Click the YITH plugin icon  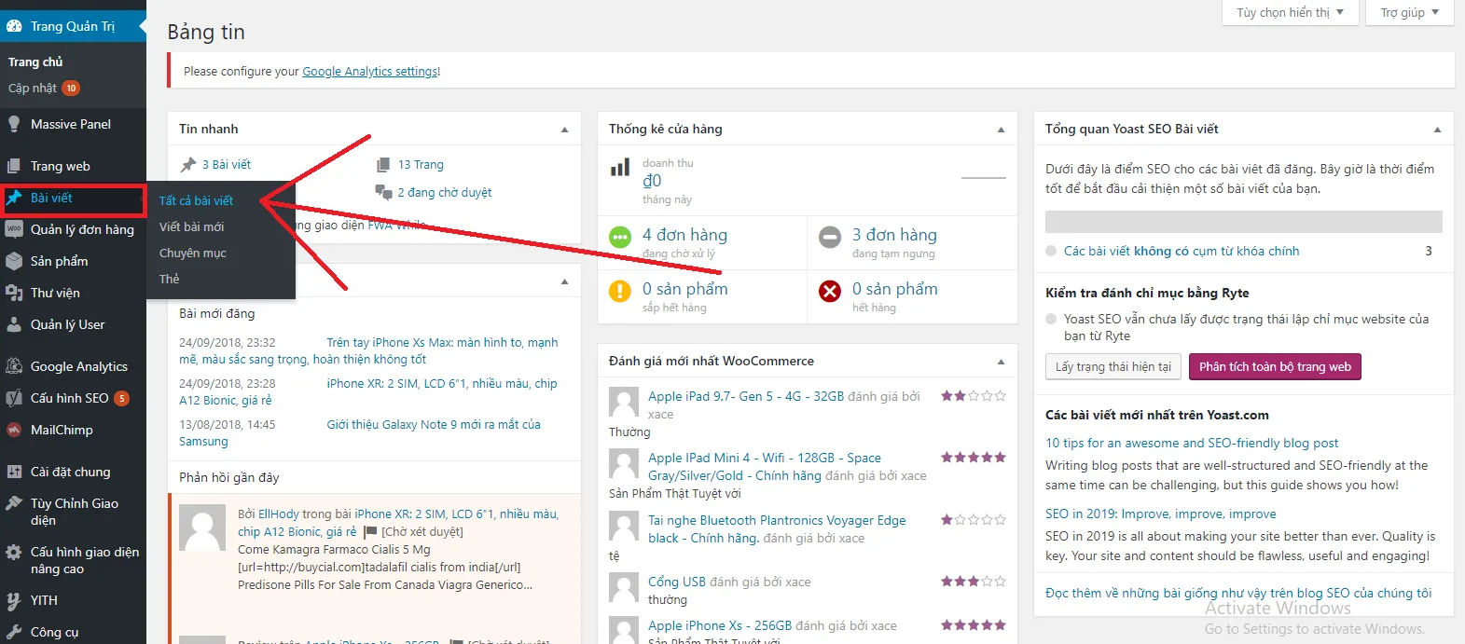click(14, 600)
